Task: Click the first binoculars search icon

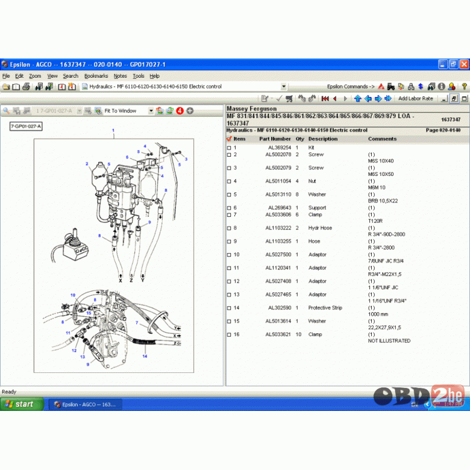Action: point(39,87)
